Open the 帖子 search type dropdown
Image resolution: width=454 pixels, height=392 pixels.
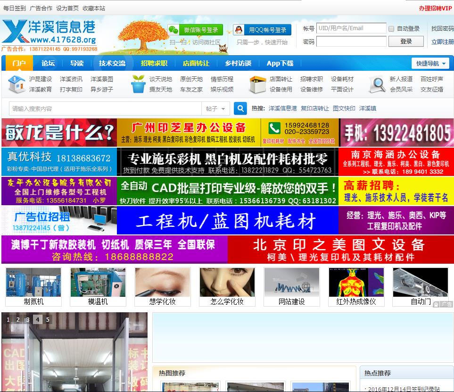215,108
